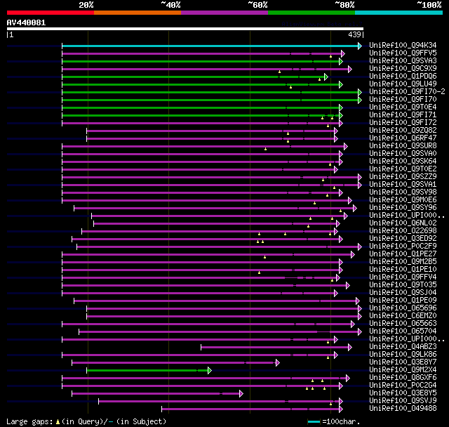The image size is (449, 427).
Task: Click the orange ~40% identity legend segment
Action: 138,13
